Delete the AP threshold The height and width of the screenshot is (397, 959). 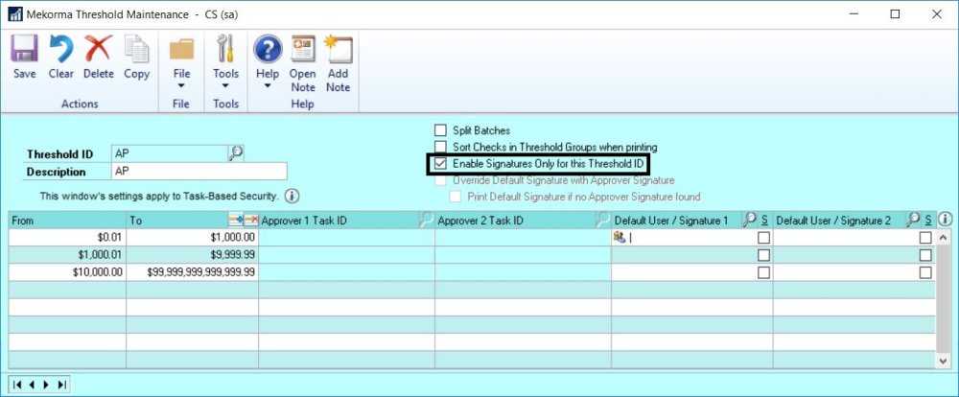pos(99,57)
